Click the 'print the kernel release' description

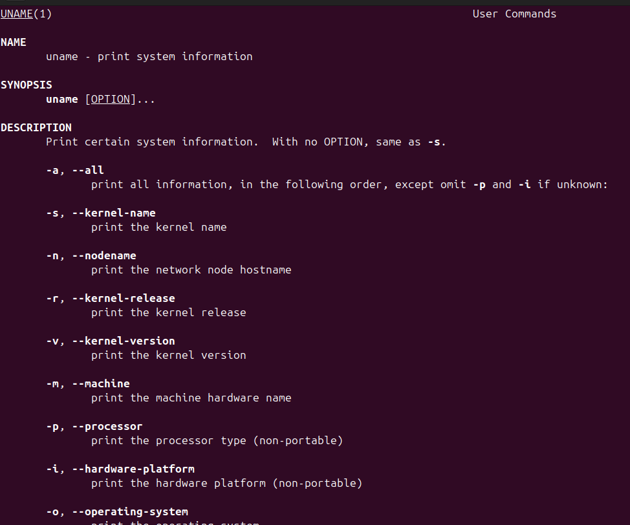(x=168, y=312)
